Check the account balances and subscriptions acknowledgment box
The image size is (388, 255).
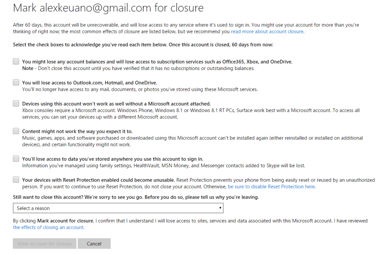coord(16,61)
